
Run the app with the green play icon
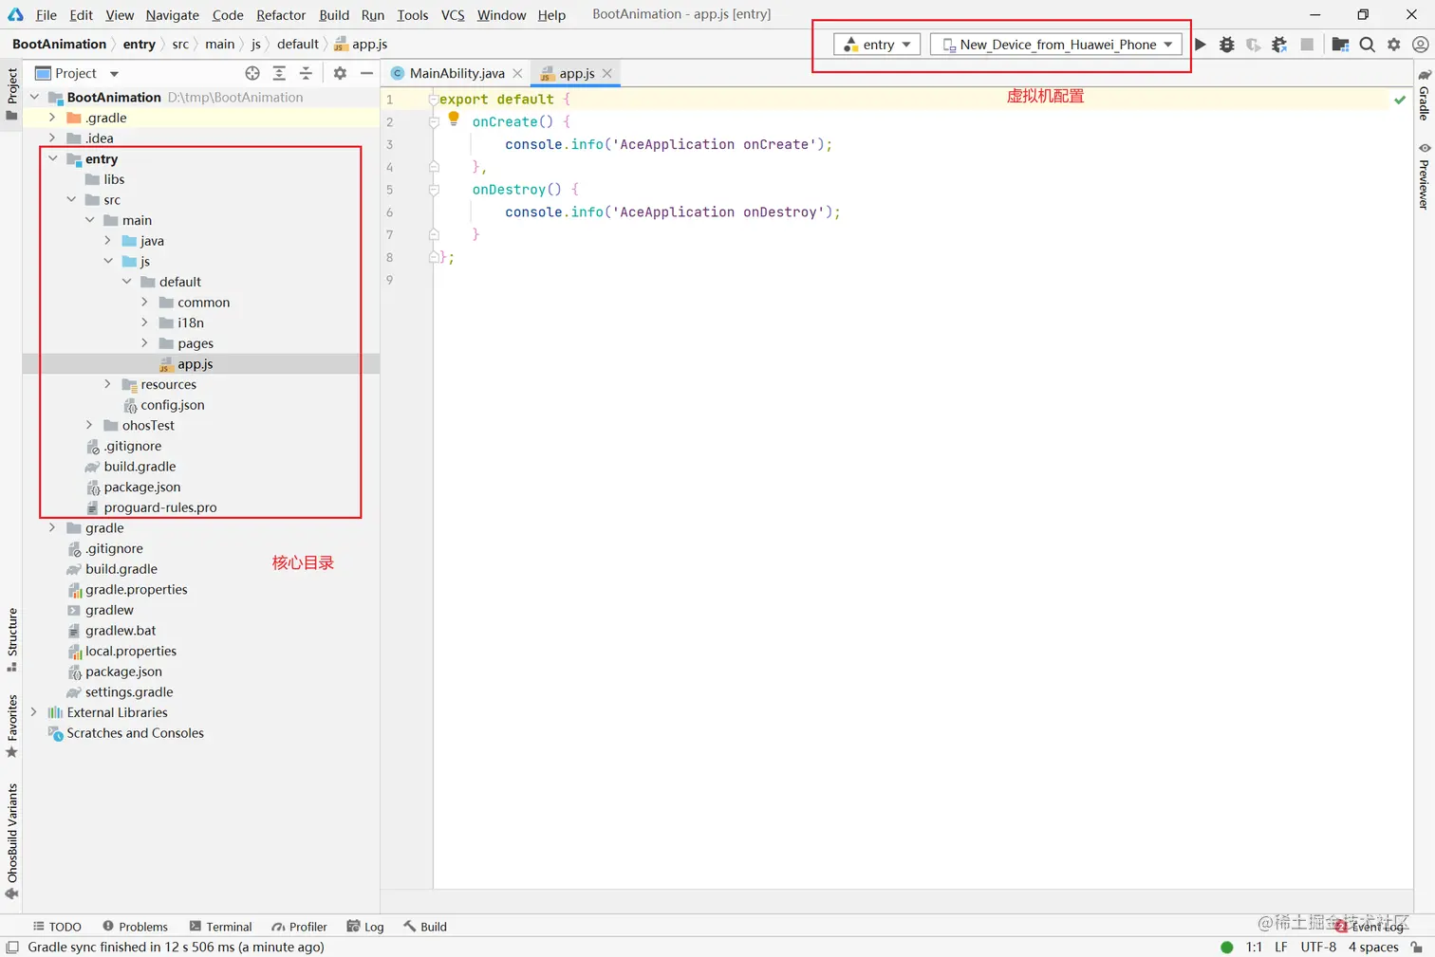pos(1201,45)
